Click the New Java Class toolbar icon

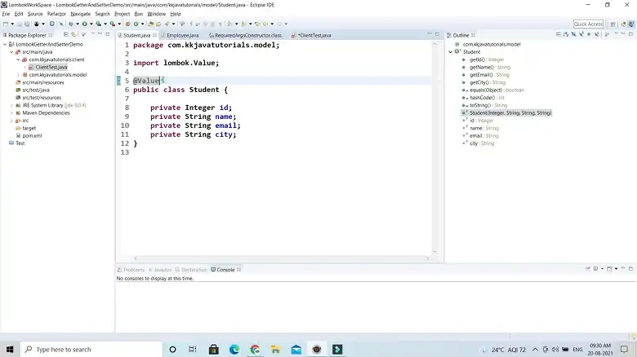pyautogui.click(x=136, y=24)
